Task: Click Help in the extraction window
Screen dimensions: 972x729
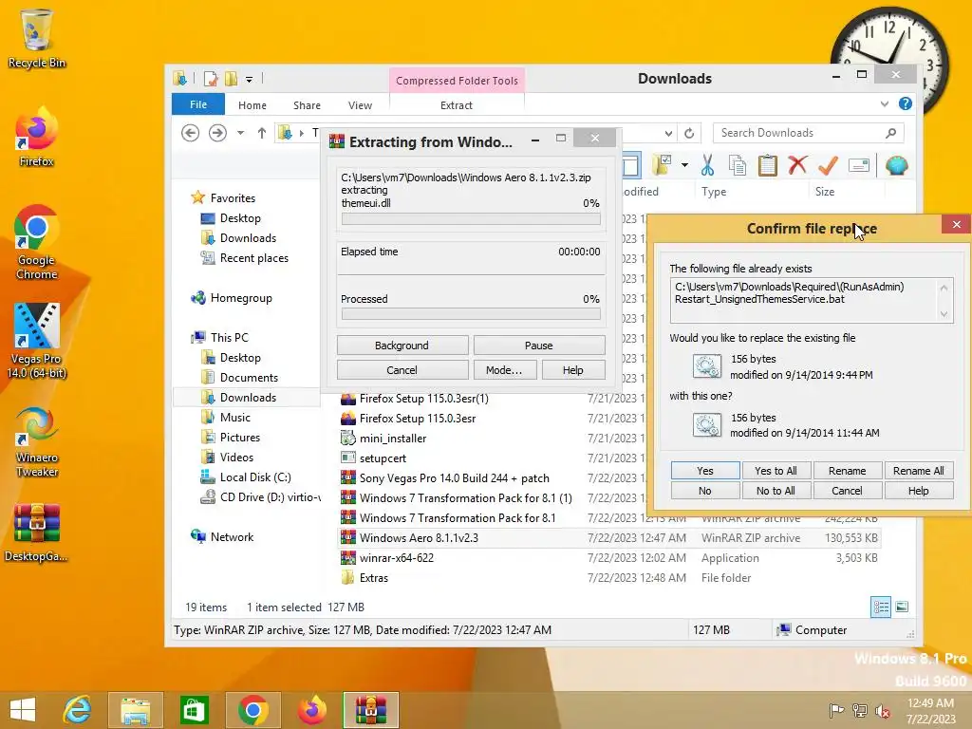Action: (x=572, y=370)
